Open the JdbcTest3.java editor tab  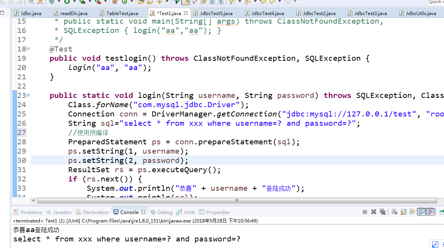tap(367, 13)
